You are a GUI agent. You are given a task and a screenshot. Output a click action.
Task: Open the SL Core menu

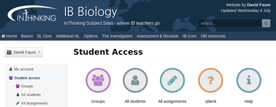[x=44, y=36]
